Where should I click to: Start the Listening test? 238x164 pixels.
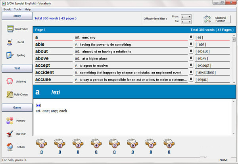16,81
